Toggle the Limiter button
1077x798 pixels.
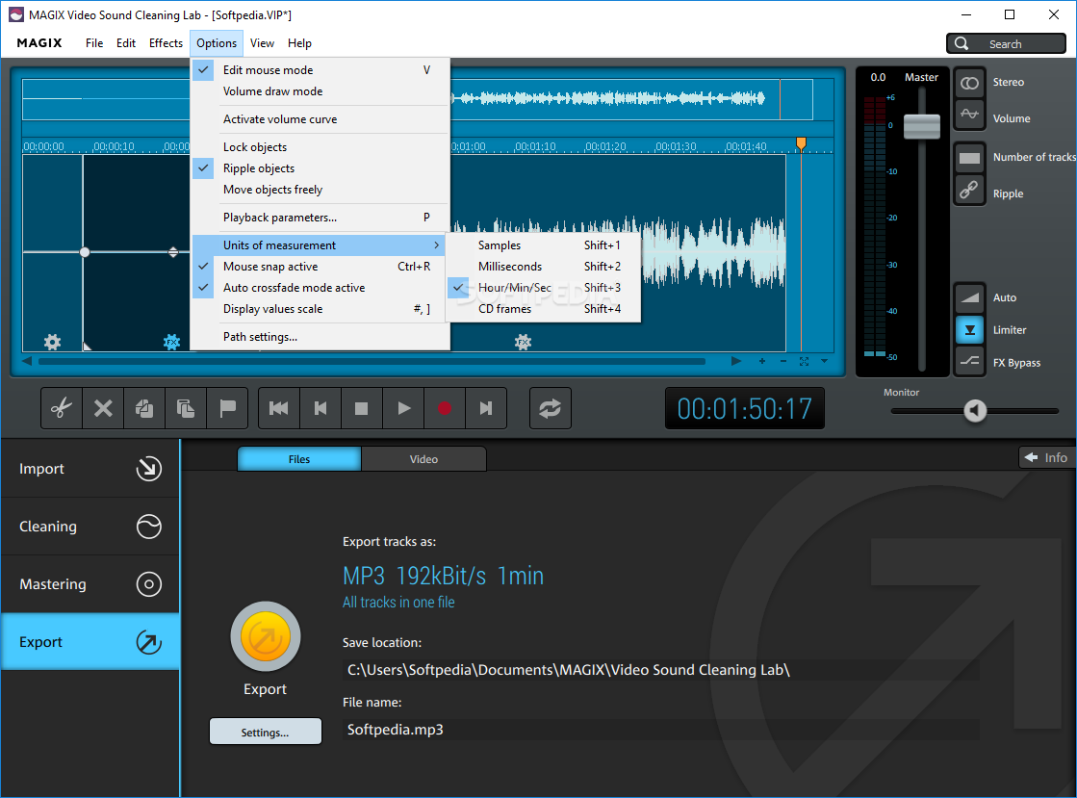969,329
